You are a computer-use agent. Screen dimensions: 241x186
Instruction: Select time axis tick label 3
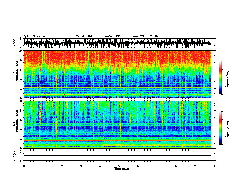click(x=81, y=166)
